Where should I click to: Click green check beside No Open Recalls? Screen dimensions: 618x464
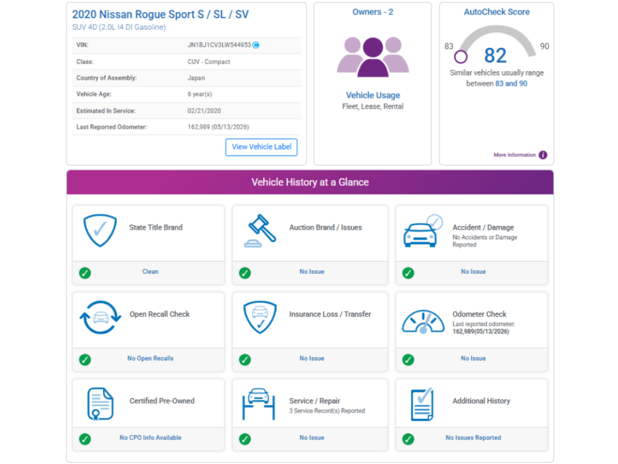(x=85, y=359)
